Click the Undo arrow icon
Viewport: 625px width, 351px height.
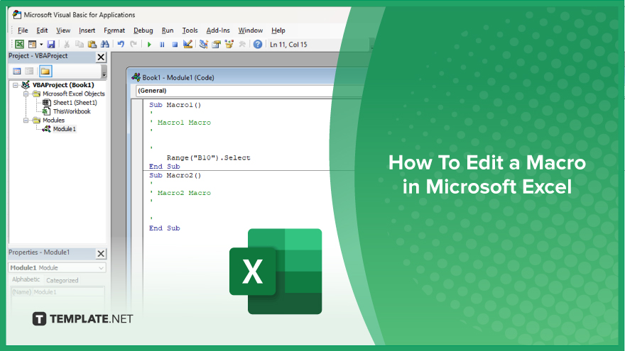121,44
